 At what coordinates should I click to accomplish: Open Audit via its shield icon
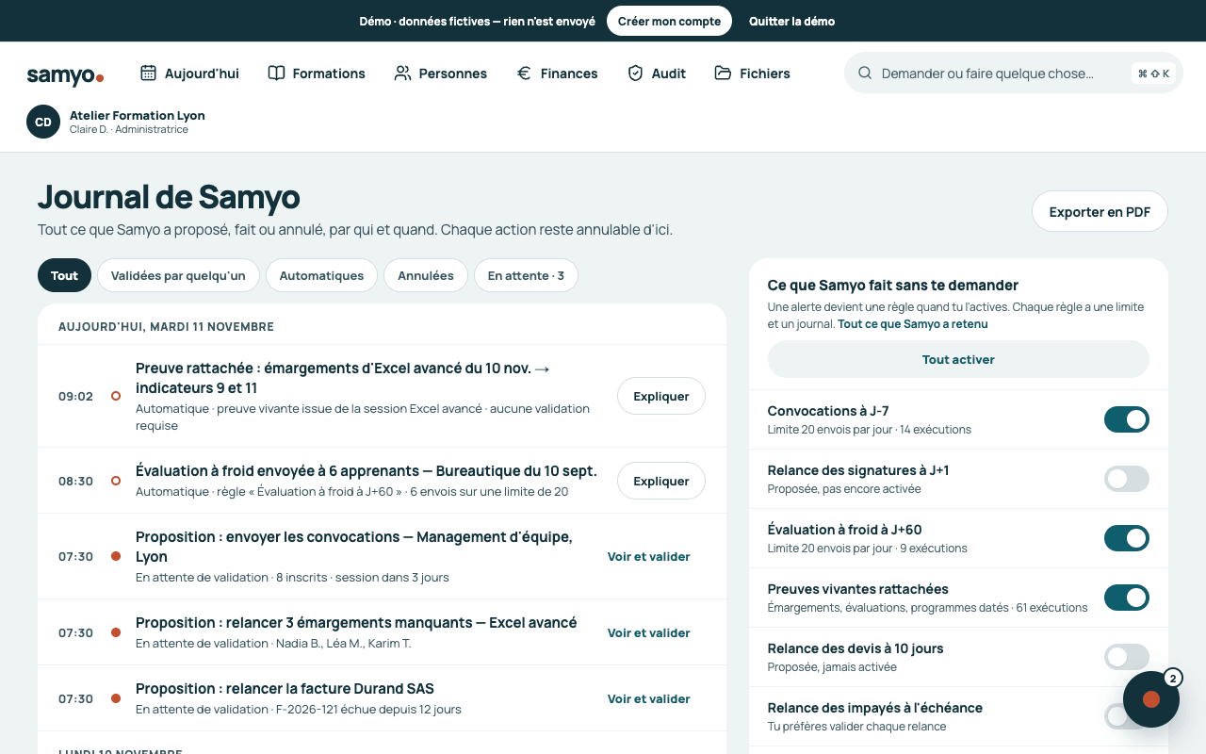click(635, 73)
